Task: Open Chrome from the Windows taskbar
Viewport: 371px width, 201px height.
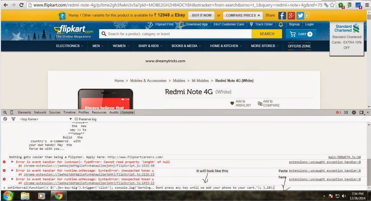Action: point(59,196)
